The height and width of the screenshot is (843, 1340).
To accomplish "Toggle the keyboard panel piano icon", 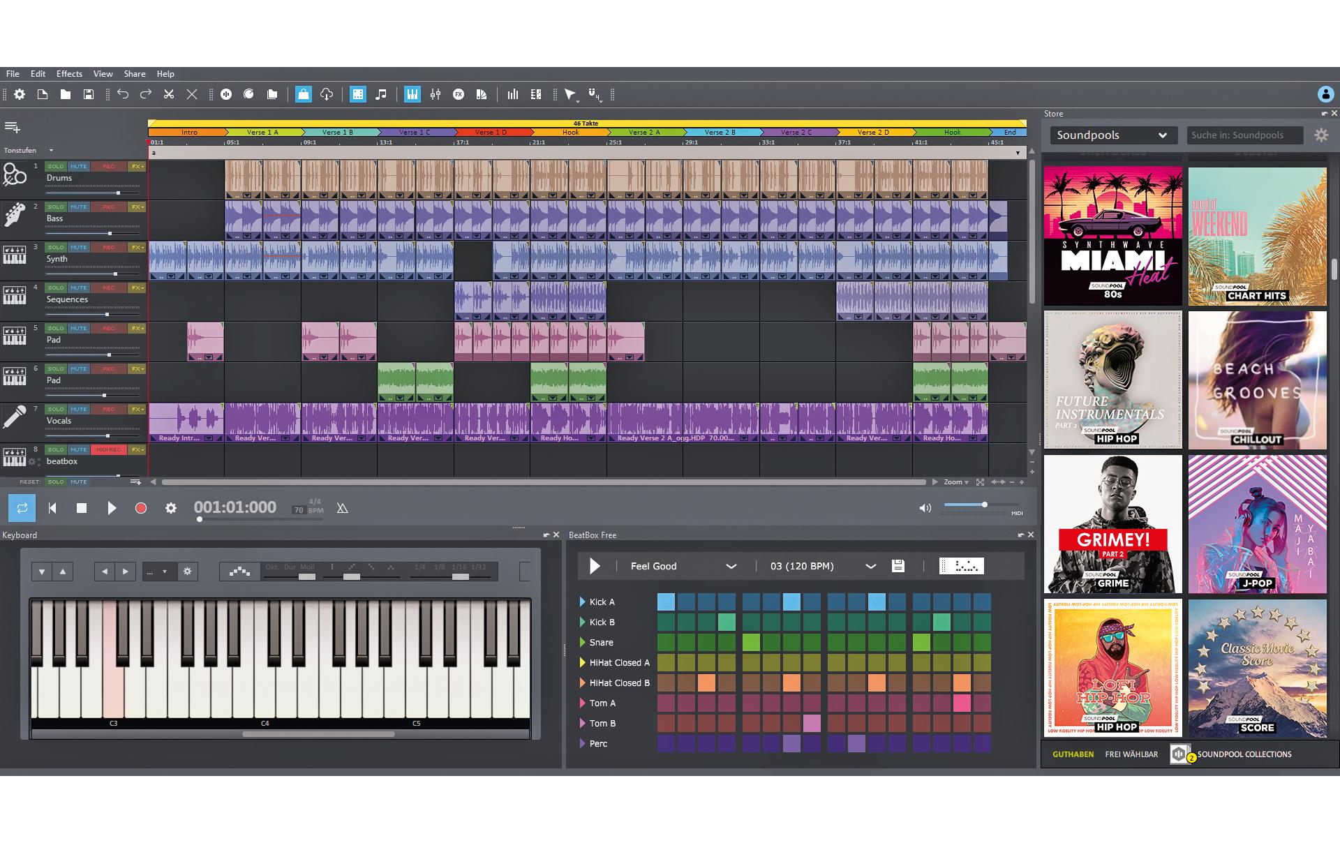I will pyautogui.click(x=412, y=94).
